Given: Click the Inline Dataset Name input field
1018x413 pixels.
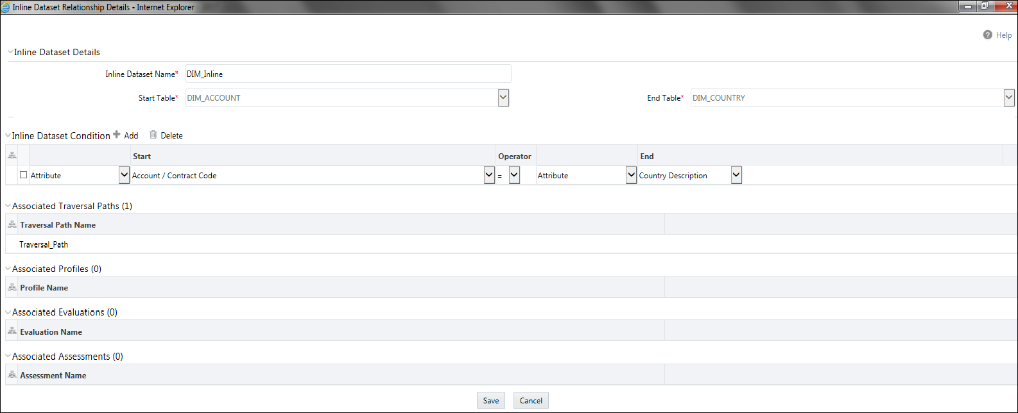Looking at the screenshot, I should click(x=348, y=74).
